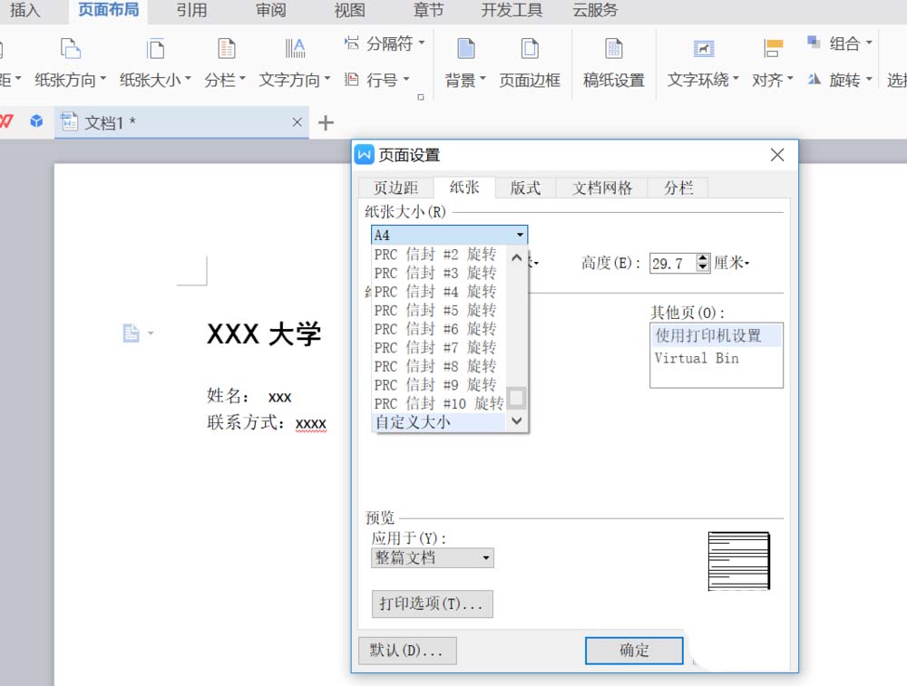907x686 pixels.
Task: Click the 旋转 rotate icon
Action: pos(814,79)
